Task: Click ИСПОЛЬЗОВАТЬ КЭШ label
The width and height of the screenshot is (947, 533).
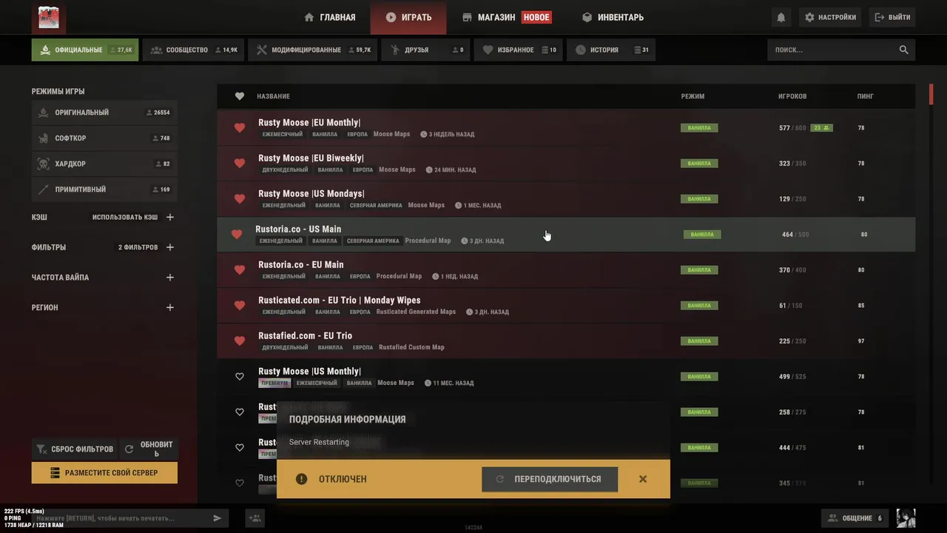Action: [x=125, y=218]
